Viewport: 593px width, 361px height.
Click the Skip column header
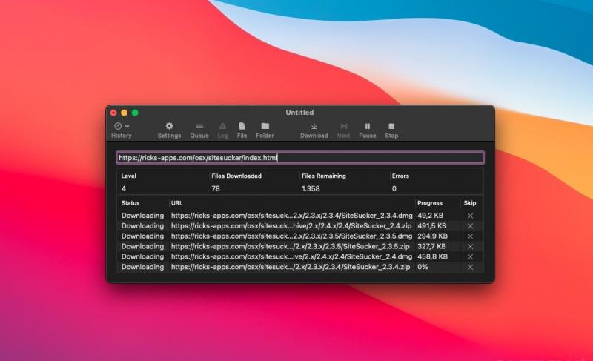[470, 203]
